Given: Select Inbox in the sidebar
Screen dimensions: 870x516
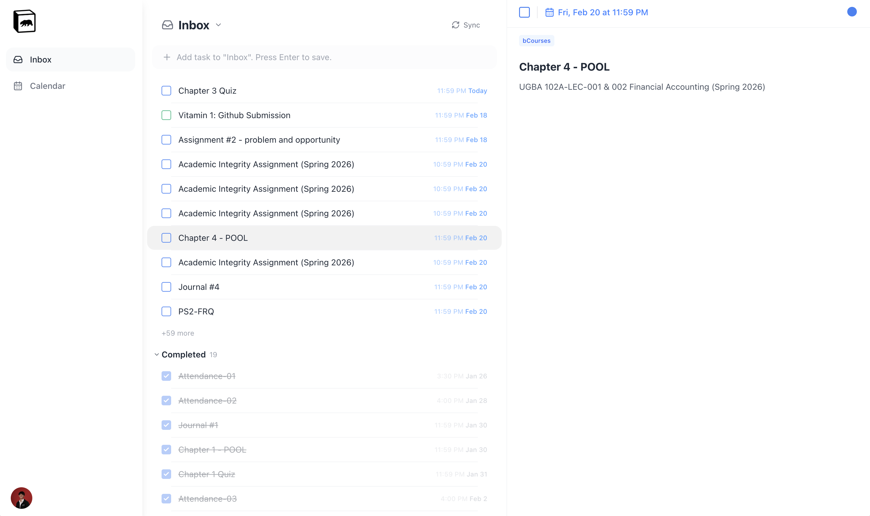Looking at the screenshot, I should [x=41, y=60].
